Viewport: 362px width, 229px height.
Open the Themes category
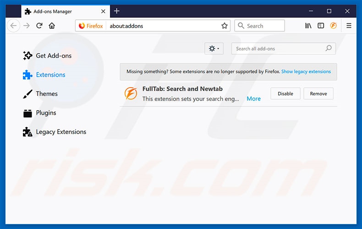(x=40, y=94)
